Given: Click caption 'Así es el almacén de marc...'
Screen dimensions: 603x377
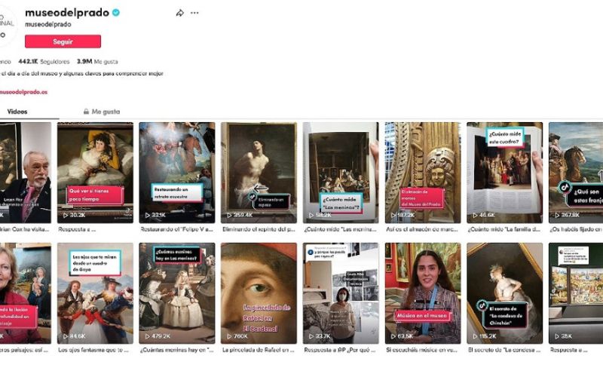Looking at the screenshot, I should point(422,229).
